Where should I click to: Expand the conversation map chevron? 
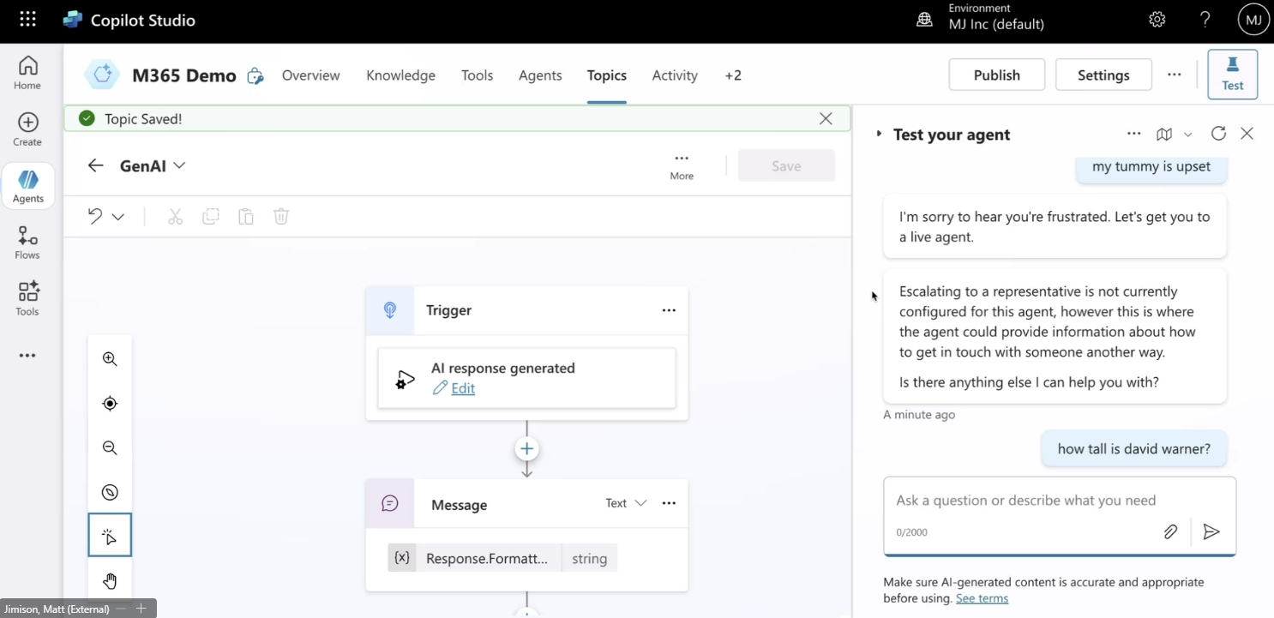coord(1187,135)
